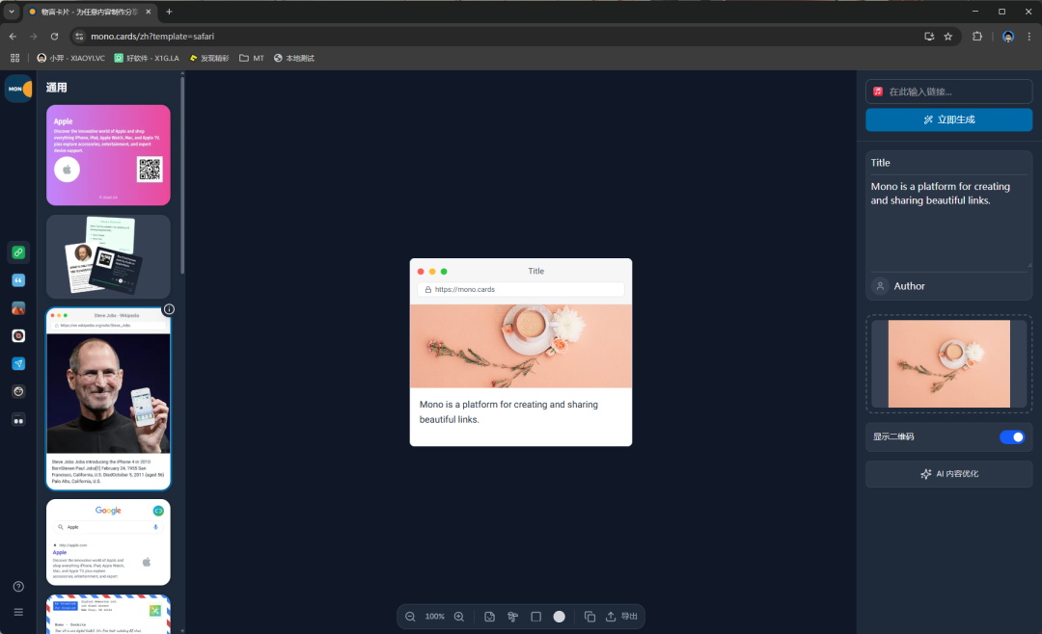Bookmark this page with star icon
Screen dimensions: 1042x634
tap(948, 37)
